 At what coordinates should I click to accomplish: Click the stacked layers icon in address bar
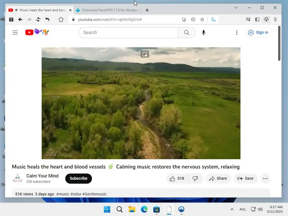tap(193, 19)
